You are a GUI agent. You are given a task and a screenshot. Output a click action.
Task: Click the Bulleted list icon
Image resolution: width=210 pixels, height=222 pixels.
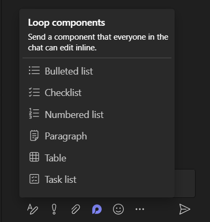[34, 70]
